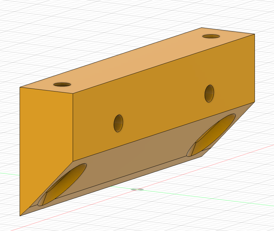Select the left hole on the front face

(x=119, y=124)
